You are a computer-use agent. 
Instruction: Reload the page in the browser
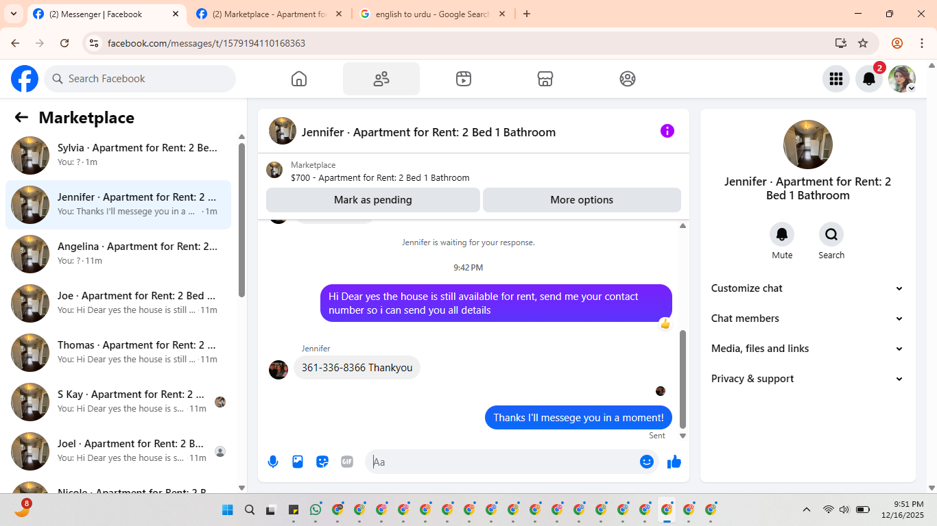tap(64, 43)
